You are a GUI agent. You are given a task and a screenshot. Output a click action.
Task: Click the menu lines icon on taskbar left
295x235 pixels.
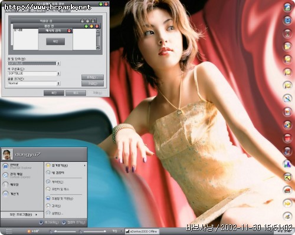pos(9,231)
